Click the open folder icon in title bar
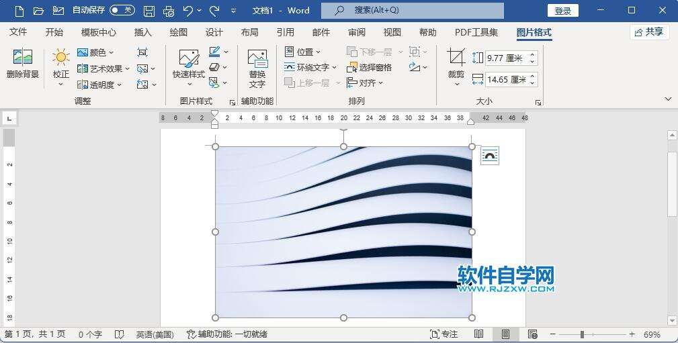The width and height of the screenshot is (678, 343). [38, 11]
